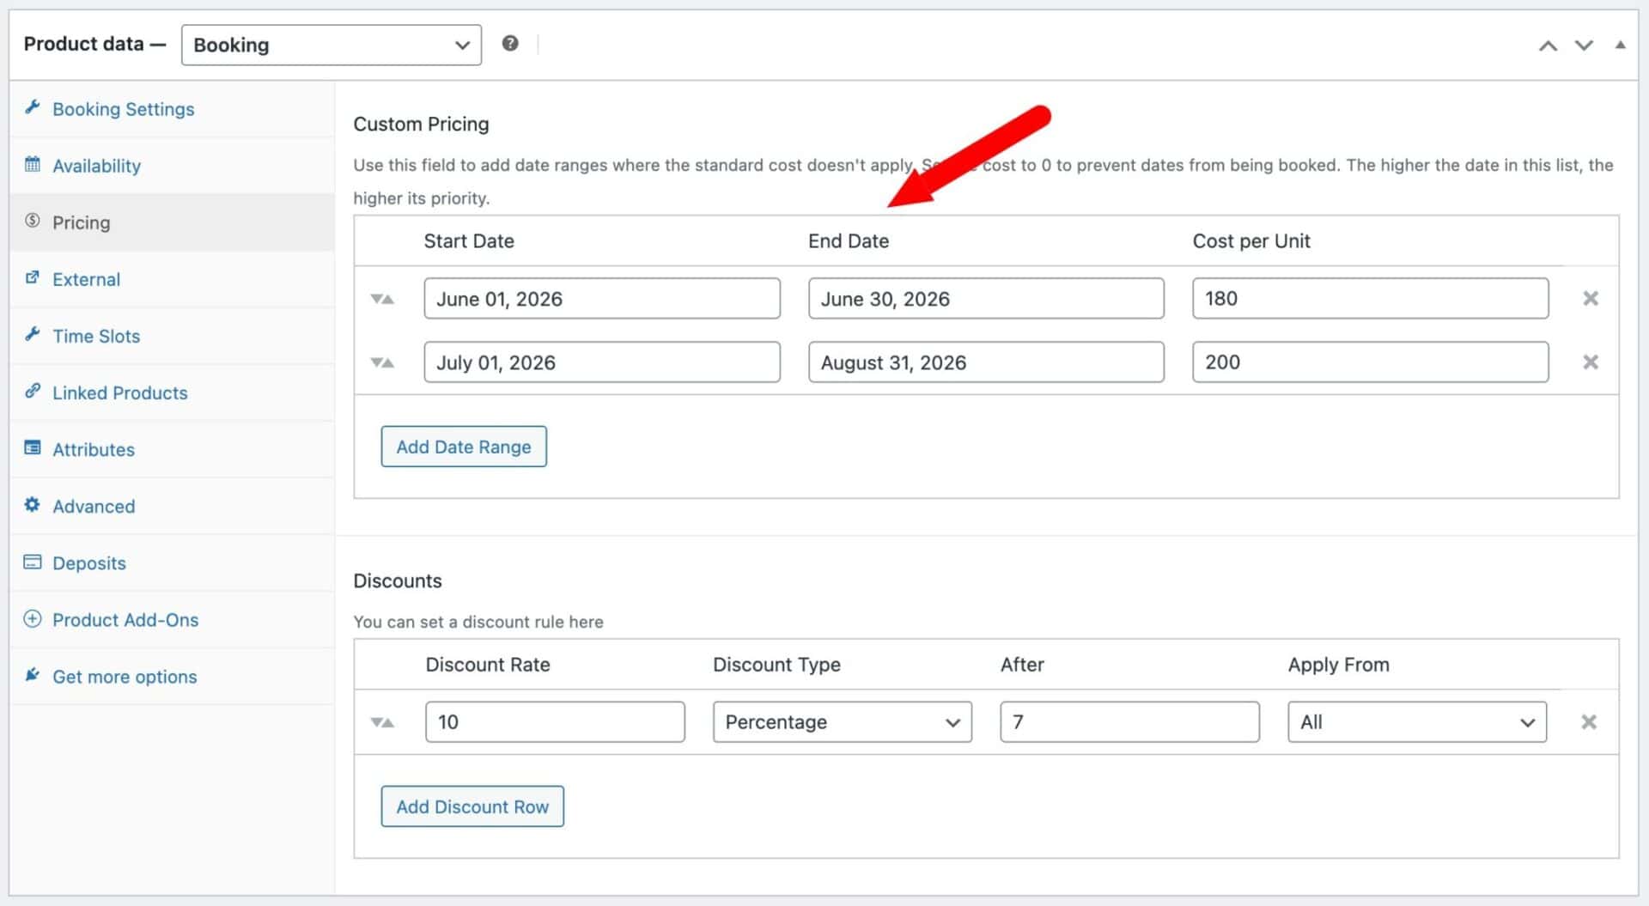Remove the July–August 2026 date range row
This screenshot has width=1649, height=906.
tap(1591, 362)
